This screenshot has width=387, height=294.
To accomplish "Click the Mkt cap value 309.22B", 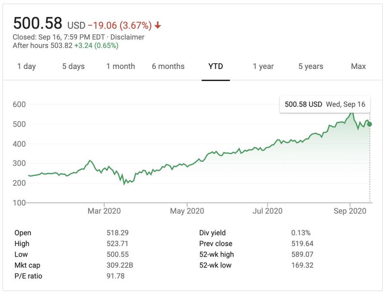I will 119,265.
